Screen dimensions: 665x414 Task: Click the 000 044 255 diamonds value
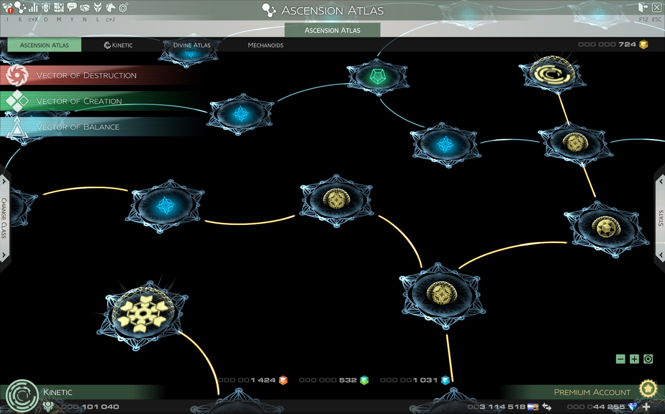(596, 406)
